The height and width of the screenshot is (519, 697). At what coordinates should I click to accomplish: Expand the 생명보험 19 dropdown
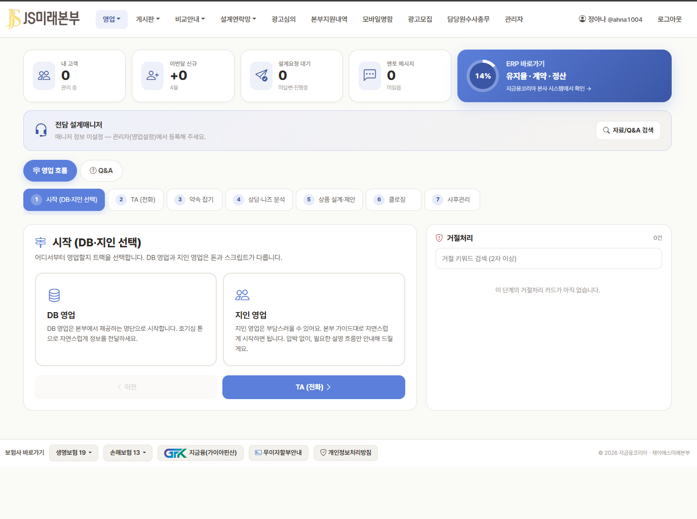point(73,453)
